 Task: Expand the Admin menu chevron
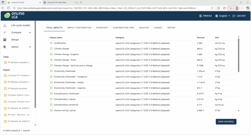pyautogui.click(x=30, y=47)
